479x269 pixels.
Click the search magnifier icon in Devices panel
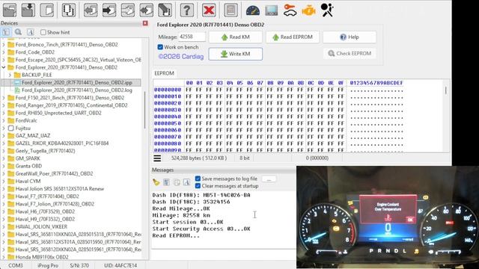click(x=18, y=32)
